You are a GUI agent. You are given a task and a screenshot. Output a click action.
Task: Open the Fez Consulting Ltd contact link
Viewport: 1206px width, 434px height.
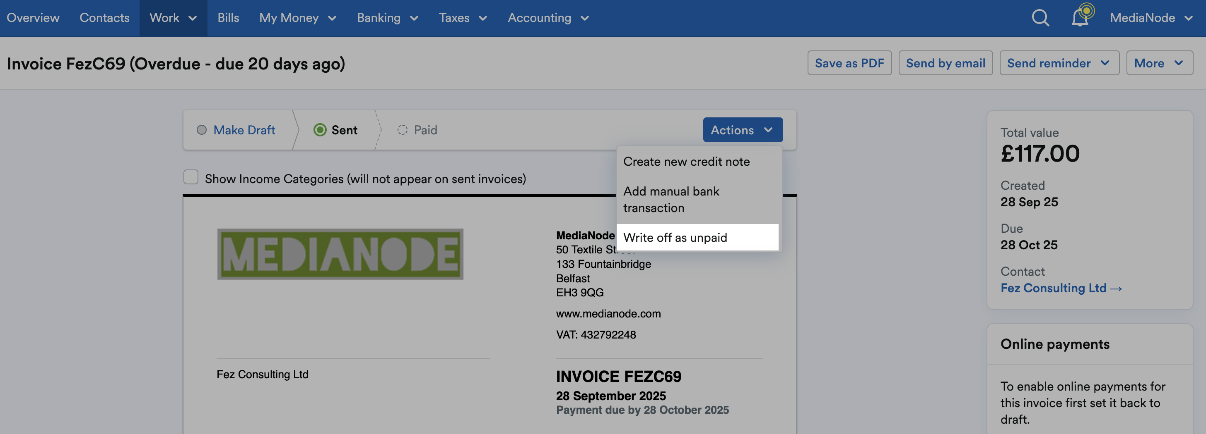pos(1061,288)
